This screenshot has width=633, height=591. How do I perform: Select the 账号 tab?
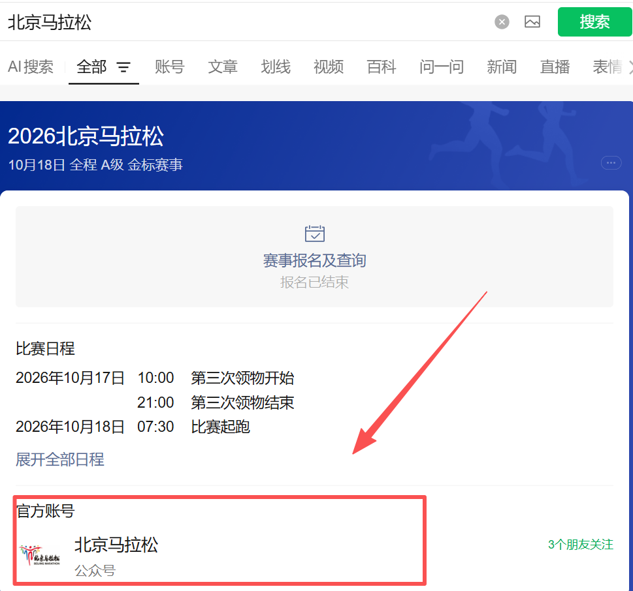click(x=170, y=67)
